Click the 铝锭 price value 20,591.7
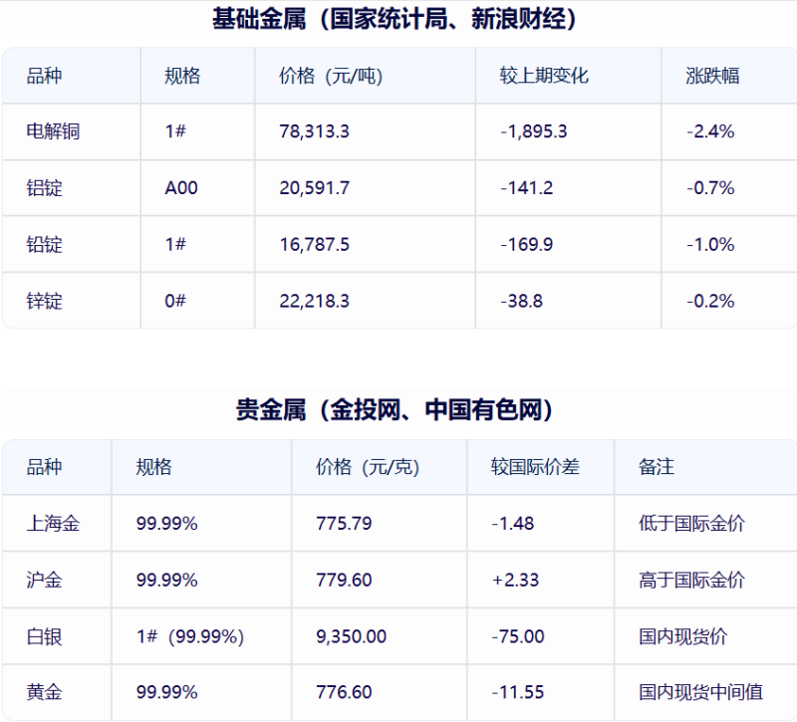797x722 pixels. pos(315,188)
